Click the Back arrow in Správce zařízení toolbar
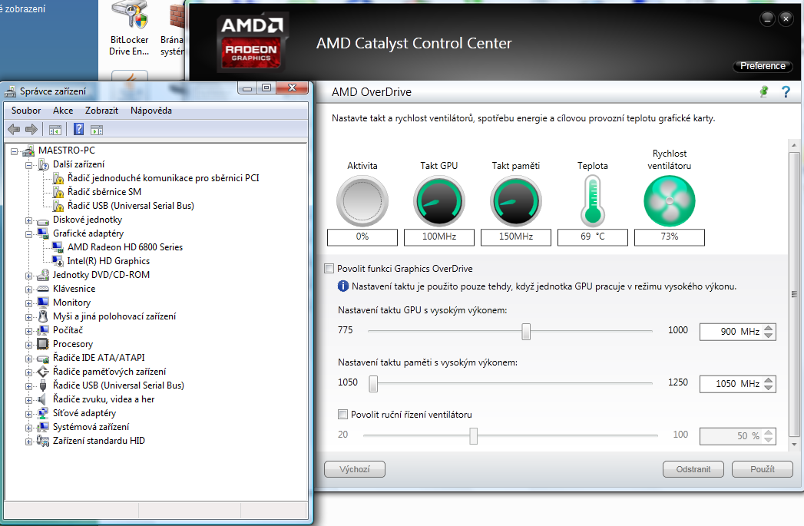The width and height of the screenshot is (804, 526). click(14, 130)
